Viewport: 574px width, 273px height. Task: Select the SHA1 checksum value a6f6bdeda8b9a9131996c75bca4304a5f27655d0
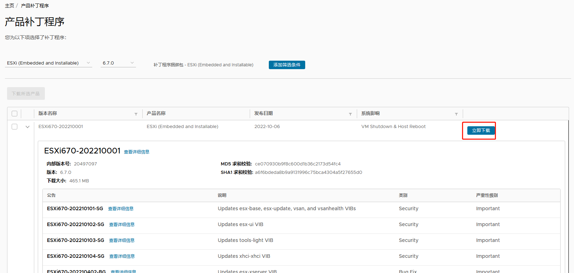(308, 172)
